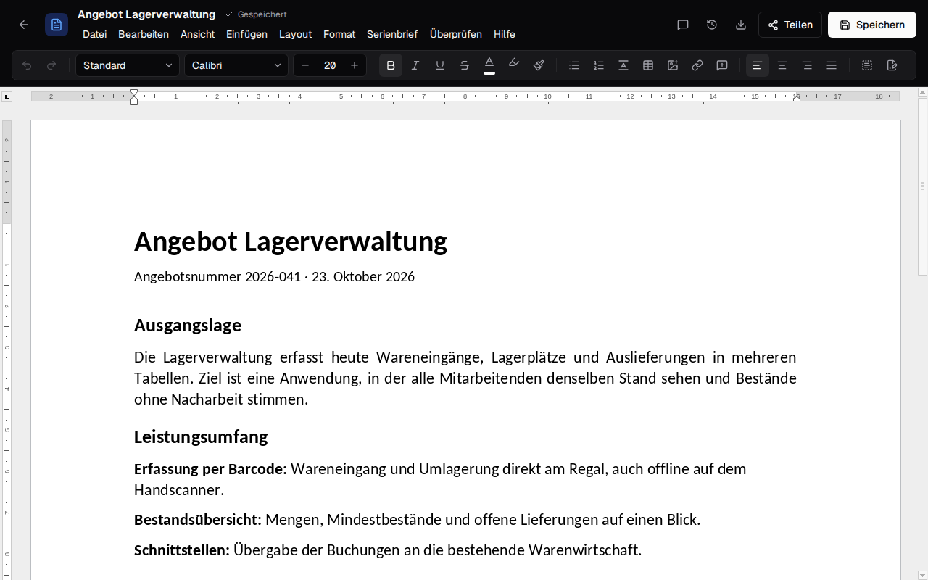Add a comment from the toolbar

coord(722,65)
